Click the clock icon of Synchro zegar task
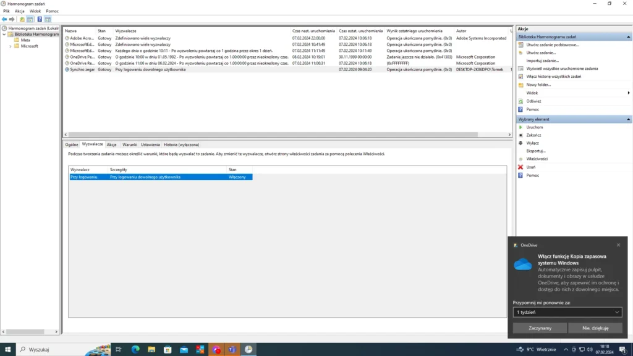Image resolution: width=633 pixels, height=356 pixels. 67,70
